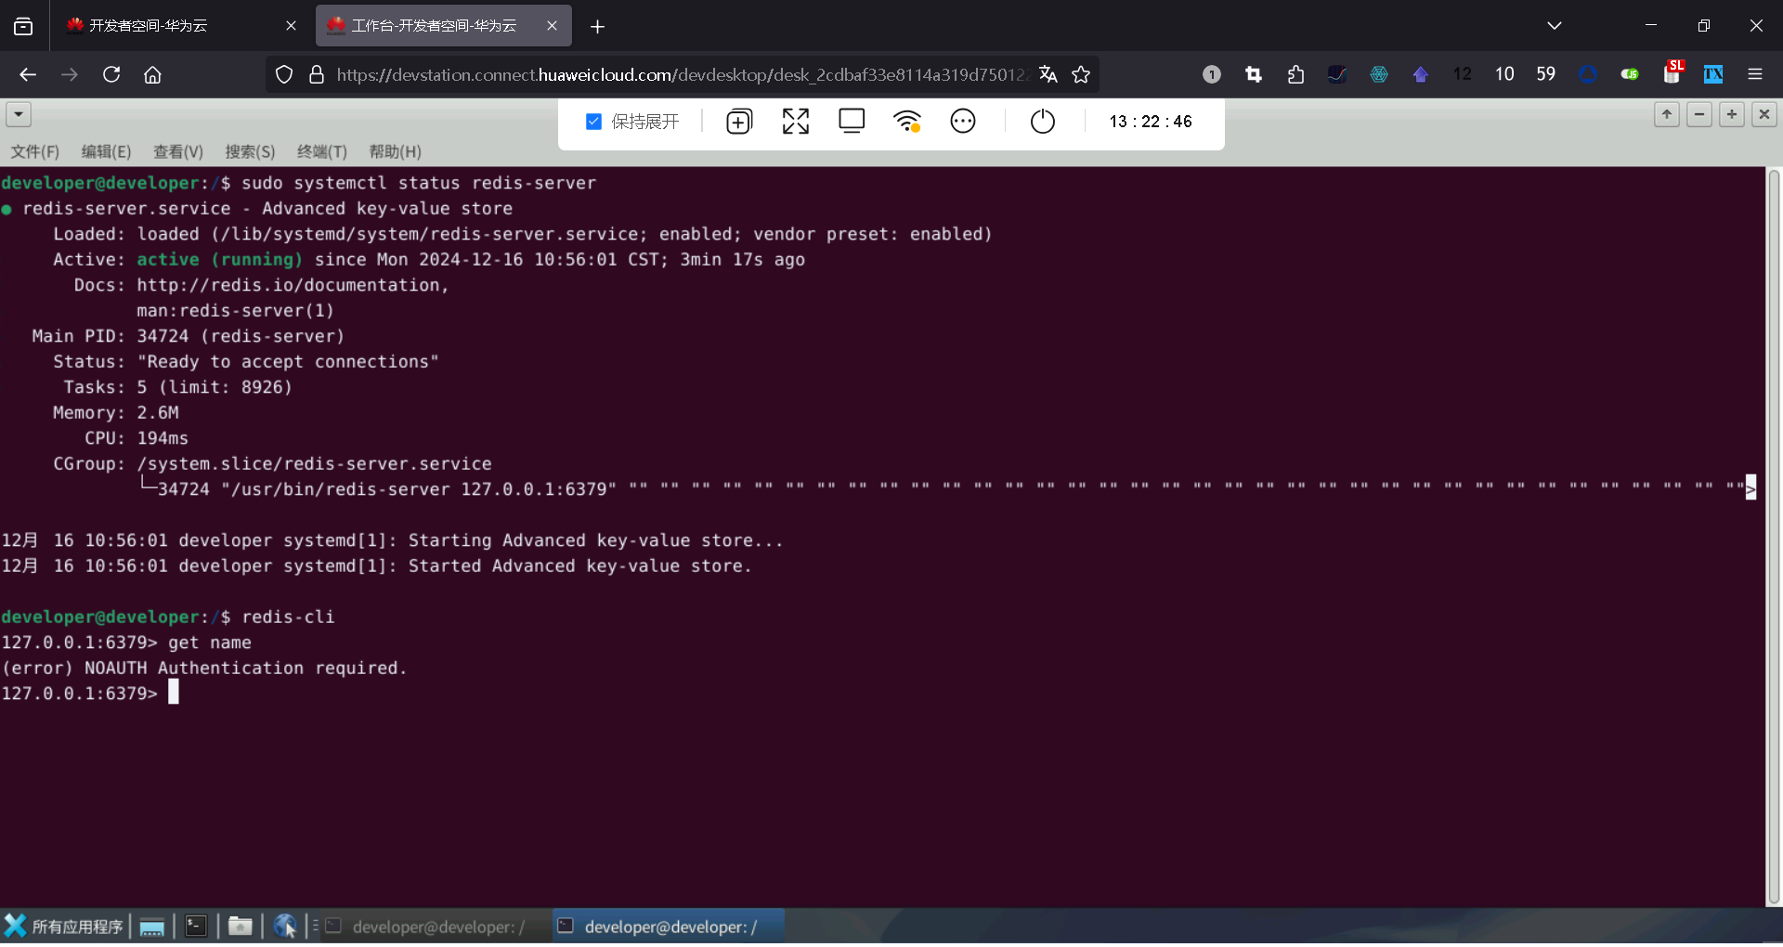Viewport: 1783px width, 947px height.
Task: Bookmark this page with the star icon
Action: pos(1081,74)
